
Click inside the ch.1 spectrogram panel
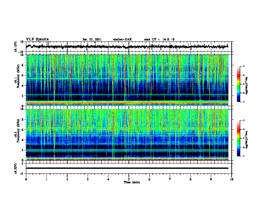click(x=127, y=80)
